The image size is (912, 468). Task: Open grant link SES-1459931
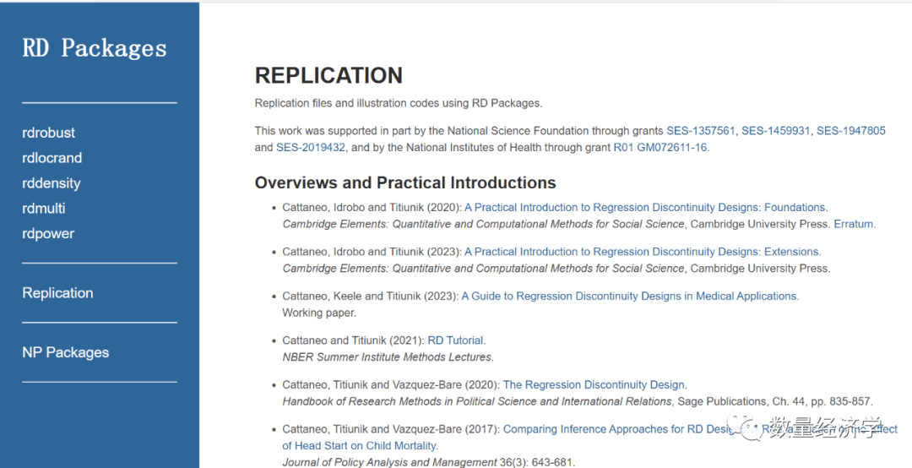(776, 131)
